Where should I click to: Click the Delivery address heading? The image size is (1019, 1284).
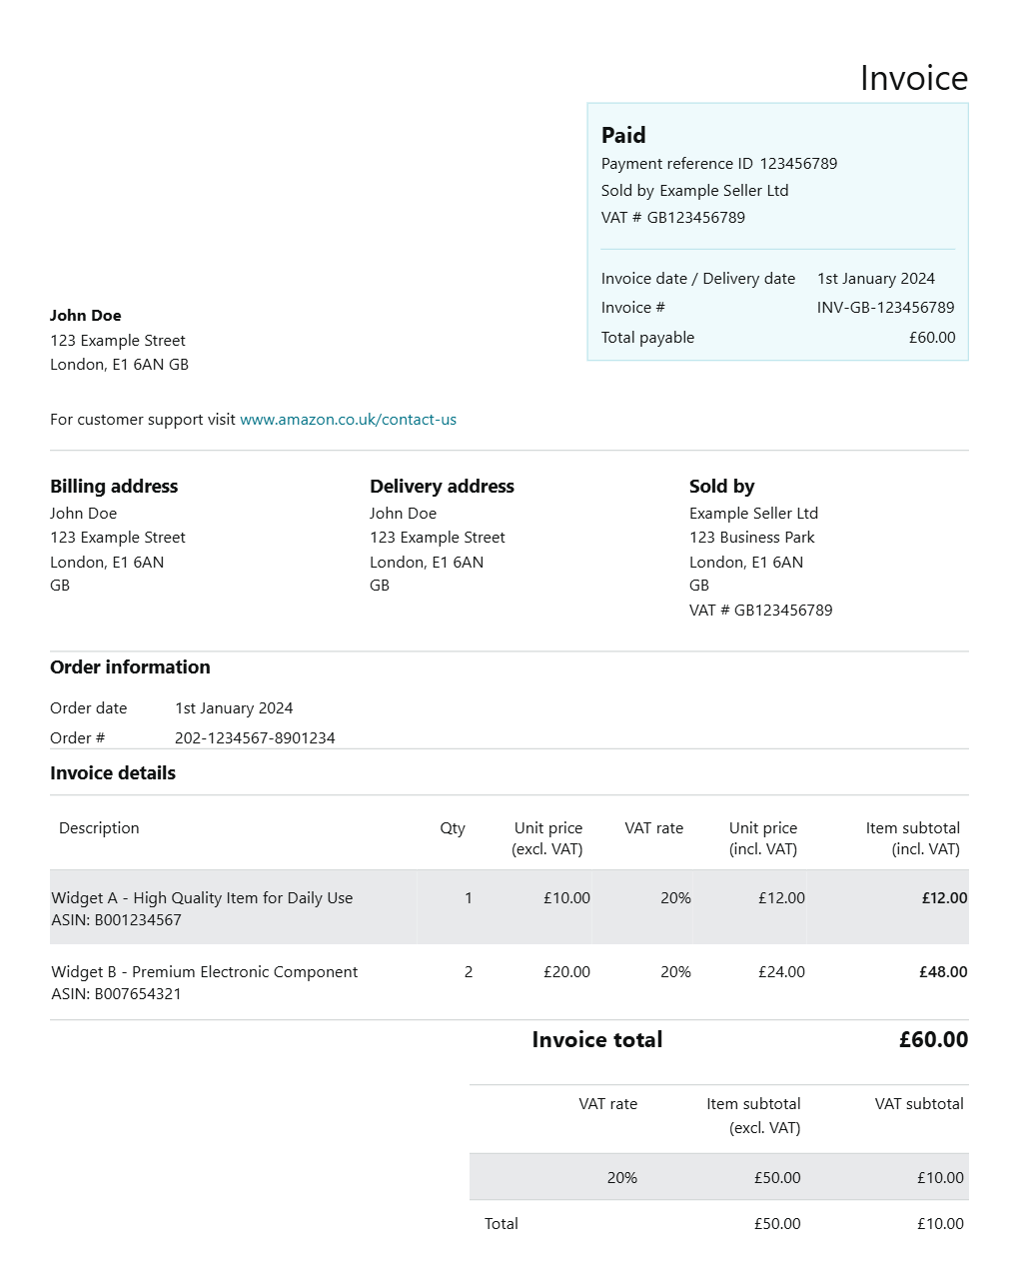[442, 487]
